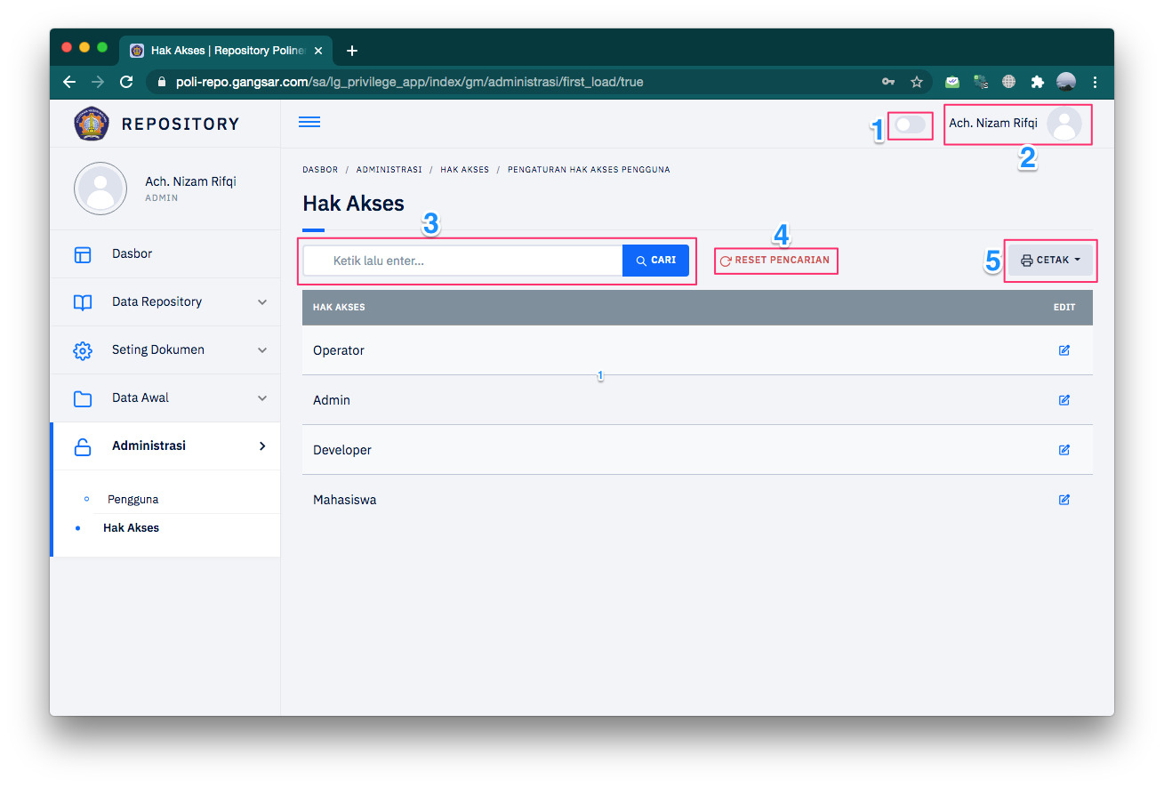Screen dimensions: 1164x787
Task: Go to Administrasi breadcrumb link
Action: [x=389, y=170]
